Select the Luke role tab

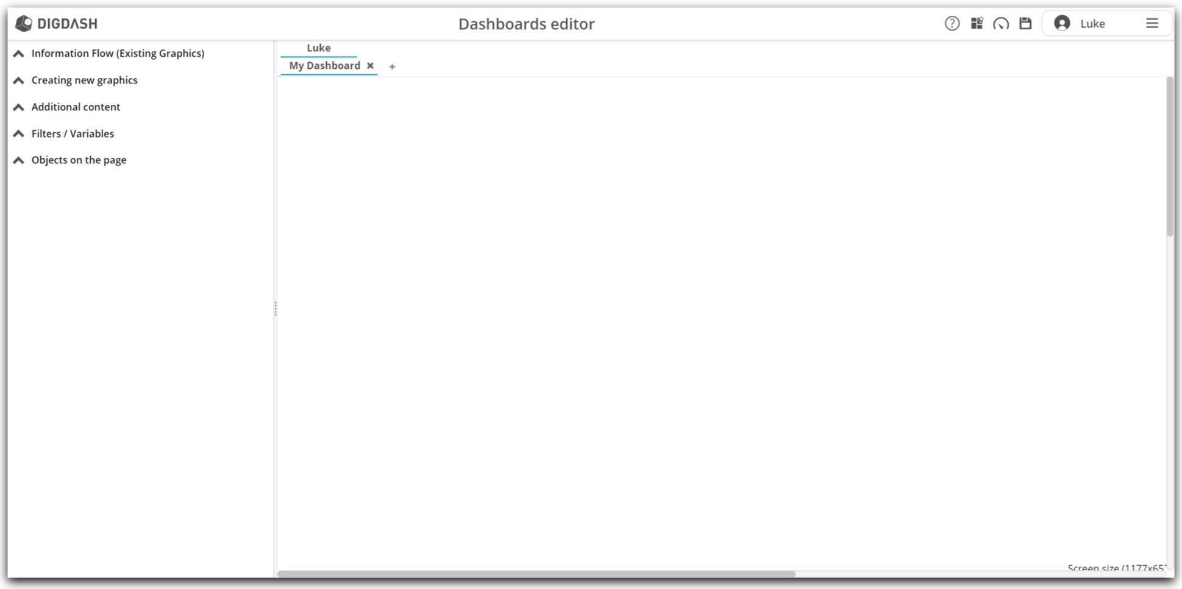318,48
